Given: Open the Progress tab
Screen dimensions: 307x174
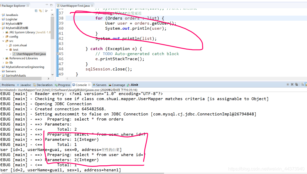Looking at the screenshot, I should pyautogui.click(x=62, y=85).
